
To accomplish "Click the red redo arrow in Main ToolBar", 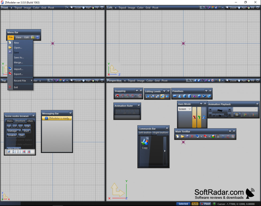I will 228,136.
